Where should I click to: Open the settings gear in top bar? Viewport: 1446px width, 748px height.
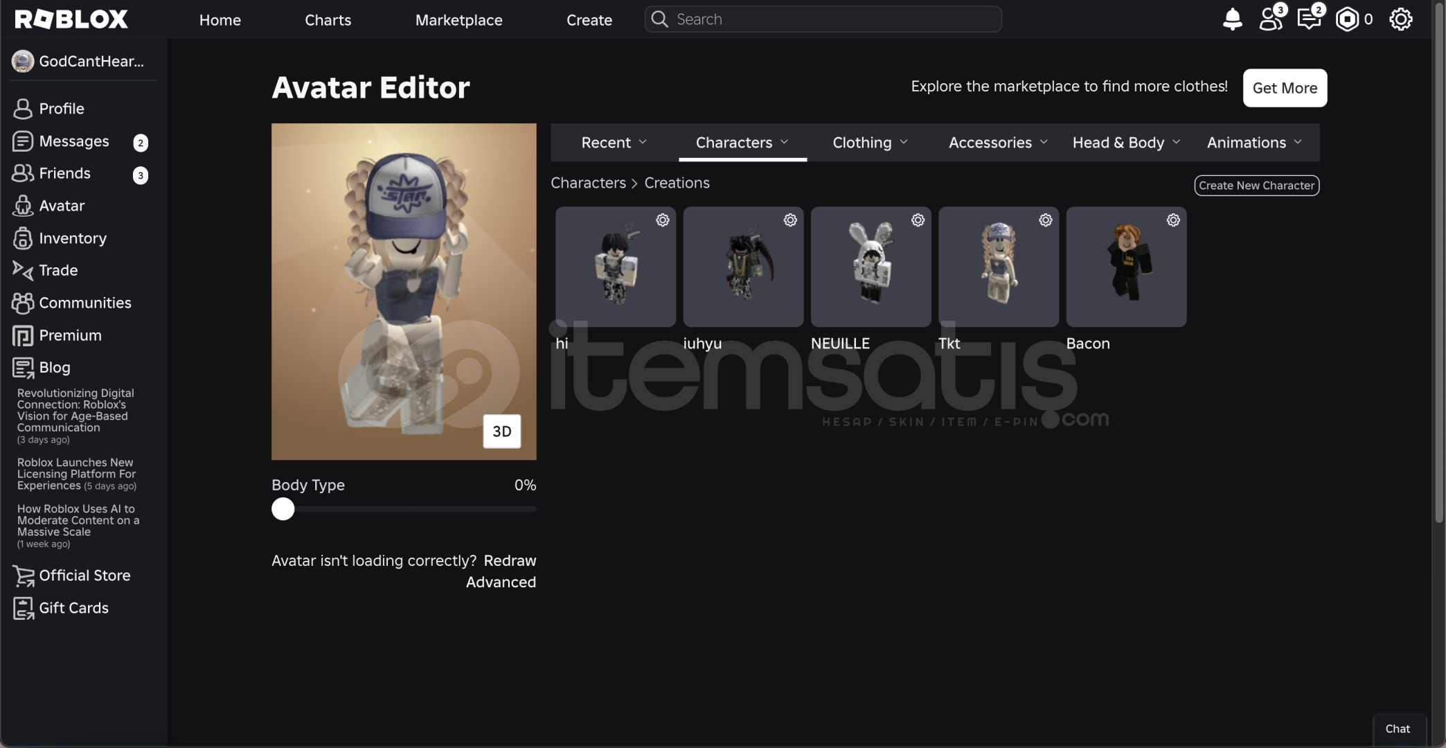1400,19
